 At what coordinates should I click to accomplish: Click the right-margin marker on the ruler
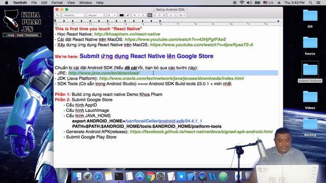(x=278, y=21)
